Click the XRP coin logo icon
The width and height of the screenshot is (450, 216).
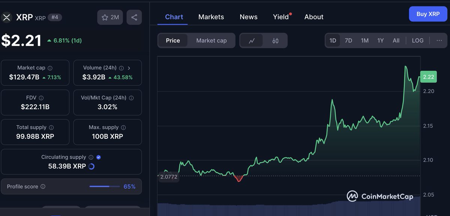point(6,17)
